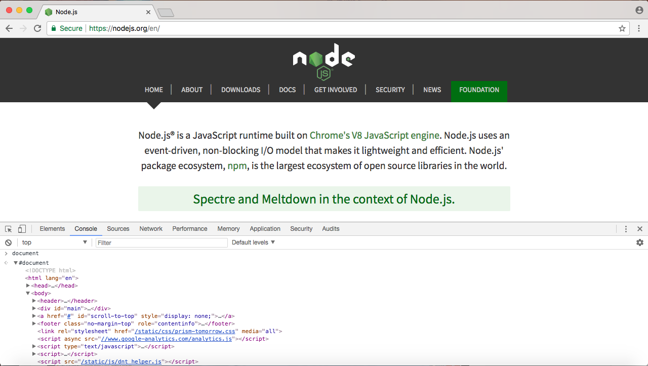Open the DOCS navigation link
The width and height of the screenshot is (648, 366).
pos(288,90)
